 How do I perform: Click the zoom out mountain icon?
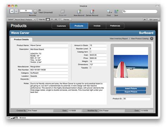(12, 118)
